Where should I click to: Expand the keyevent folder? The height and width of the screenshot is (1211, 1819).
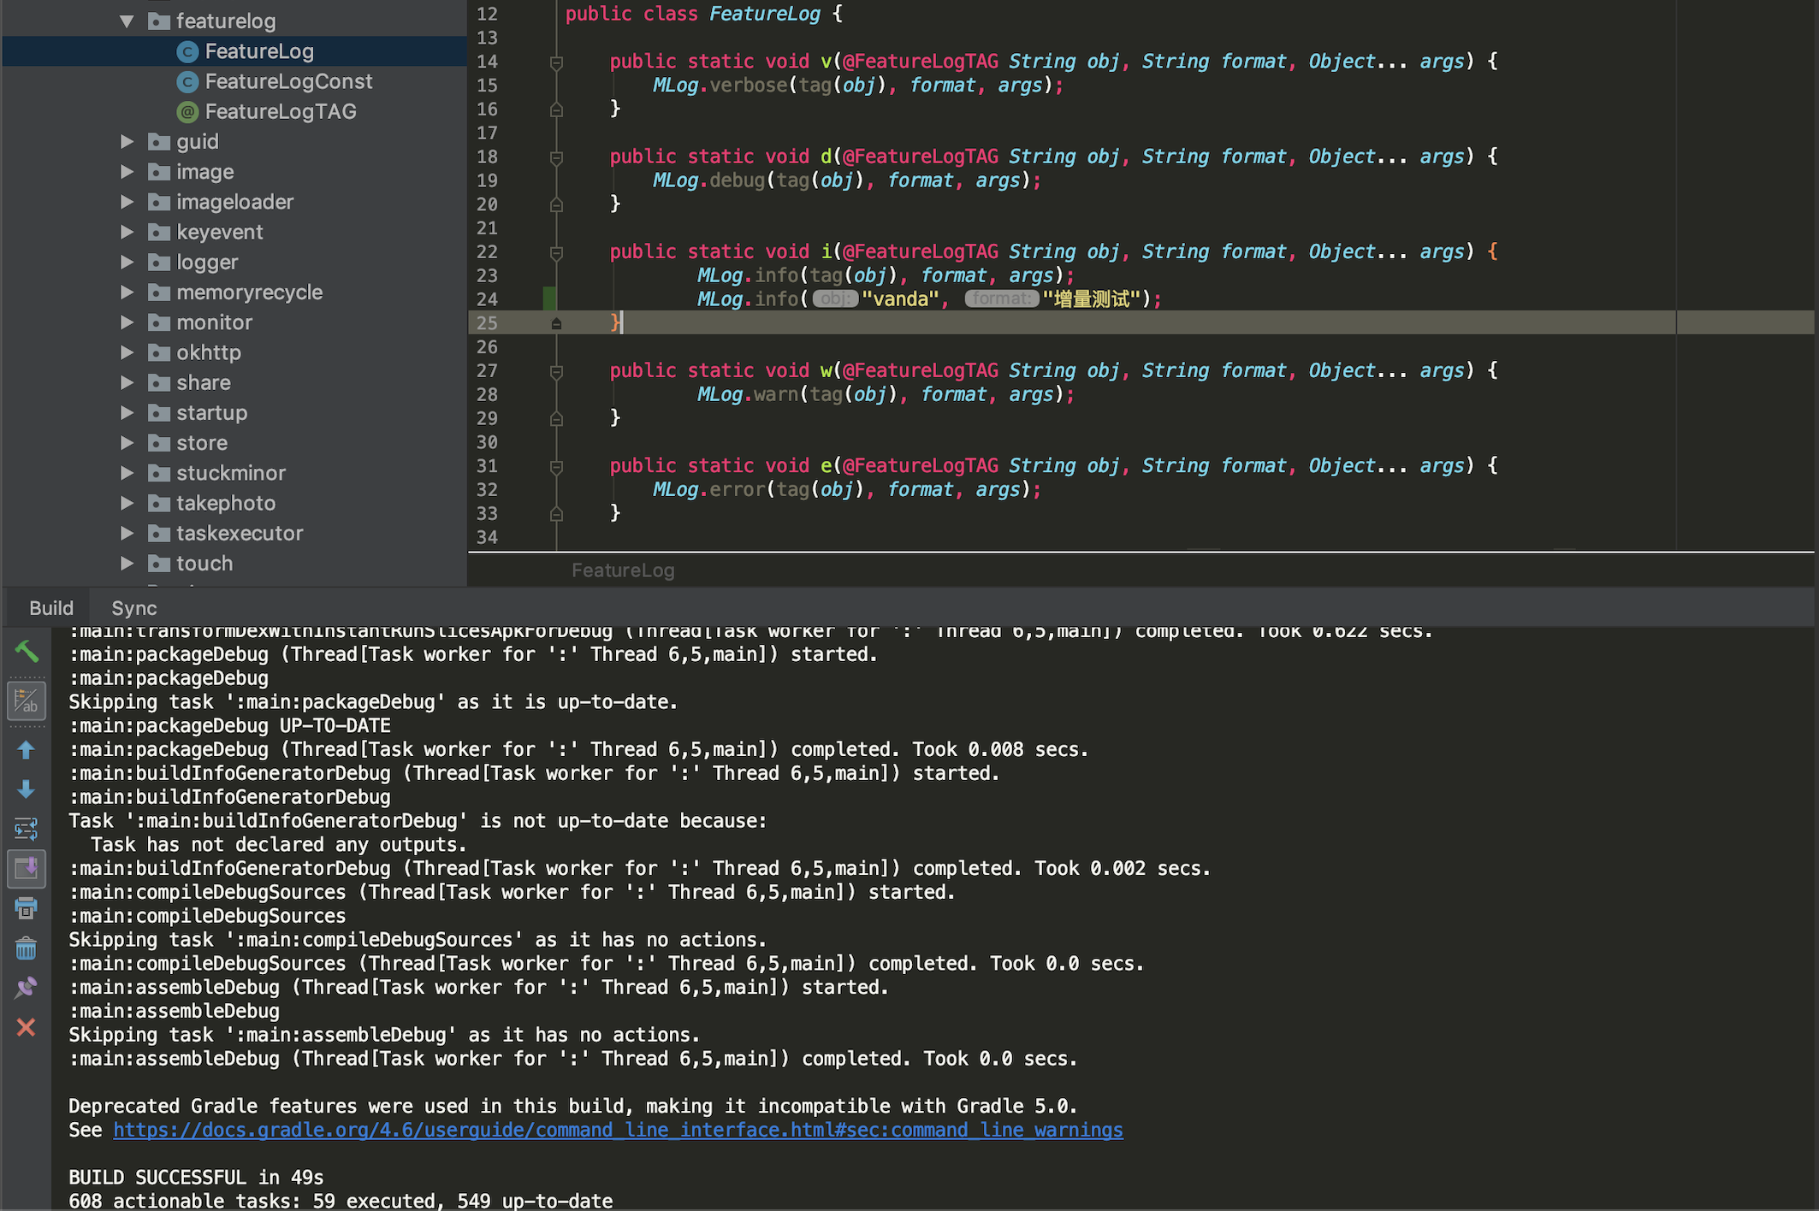[127, 232]
